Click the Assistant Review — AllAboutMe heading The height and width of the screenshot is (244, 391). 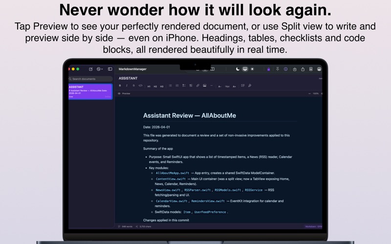pos(190,116)
